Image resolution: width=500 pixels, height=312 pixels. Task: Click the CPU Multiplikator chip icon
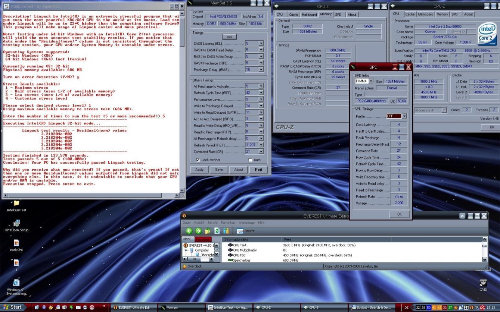pyautogui.click(x=230, y=250)
